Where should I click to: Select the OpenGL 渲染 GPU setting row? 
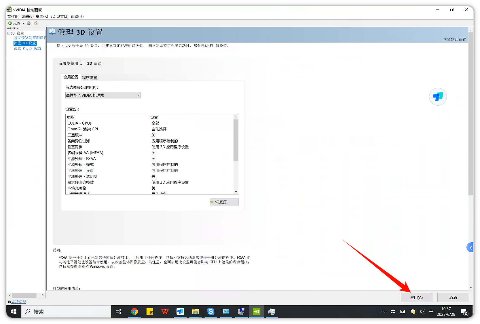149,129
